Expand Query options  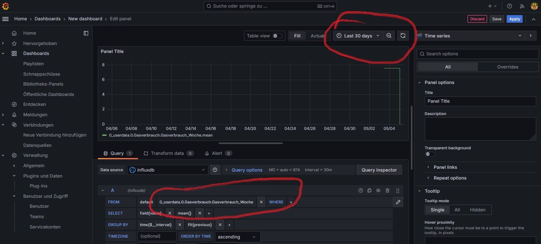point(247,170)
